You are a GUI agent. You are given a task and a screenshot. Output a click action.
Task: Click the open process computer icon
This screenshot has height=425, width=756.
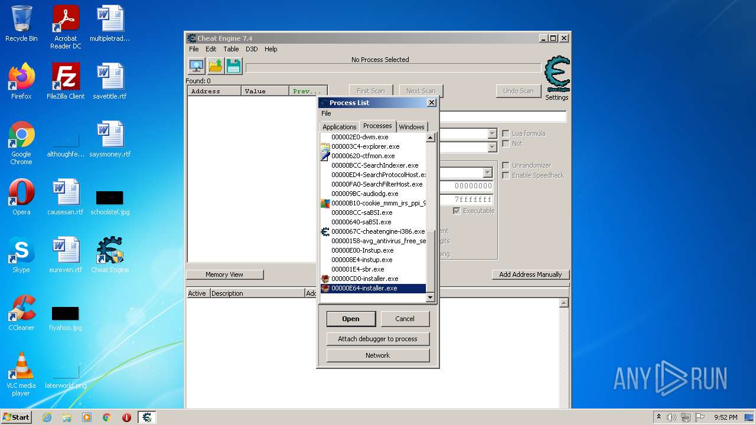(x=197, y=66)
